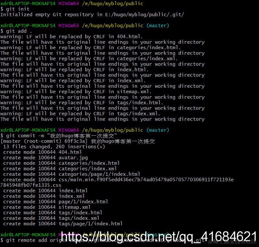Image resolution: width=259 pixels, height=247 pixels.
Task: Click 'create mode 100644 index.xml' line
Action: pos(44,196)
